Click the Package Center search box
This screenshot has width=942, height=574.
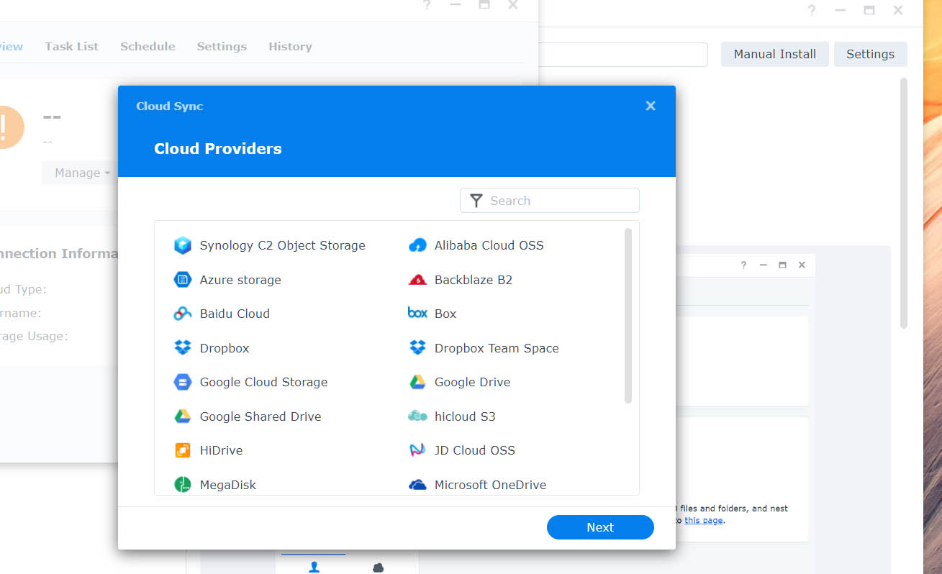623,54
